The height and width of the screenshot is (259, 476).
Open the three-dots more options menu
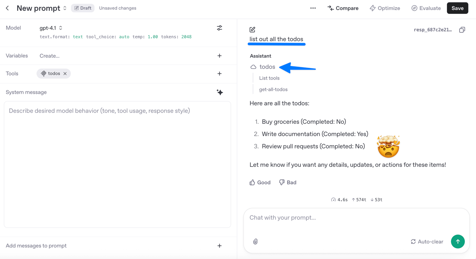pyautogui.click(x=313, y=8)
